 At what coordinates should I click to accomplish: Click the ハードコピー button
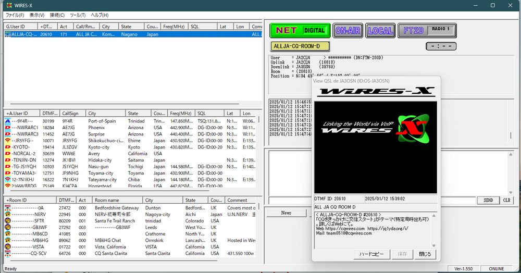(372, 254)
